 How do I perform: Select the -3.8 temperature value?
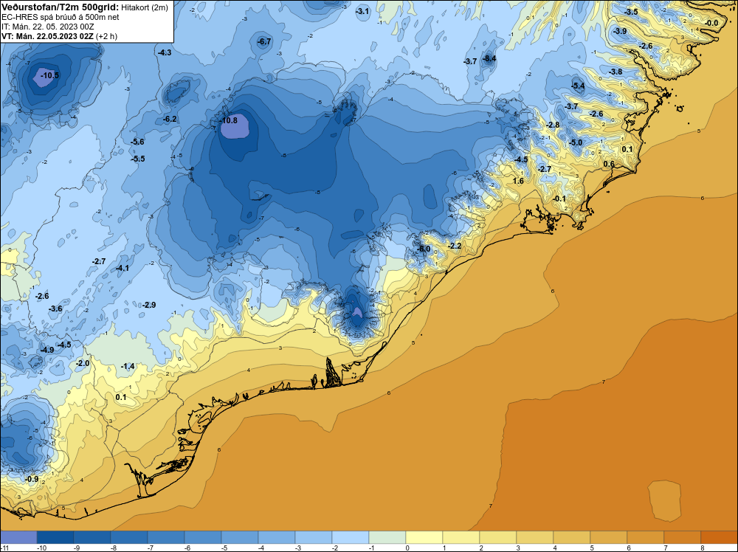pos(615,72)
